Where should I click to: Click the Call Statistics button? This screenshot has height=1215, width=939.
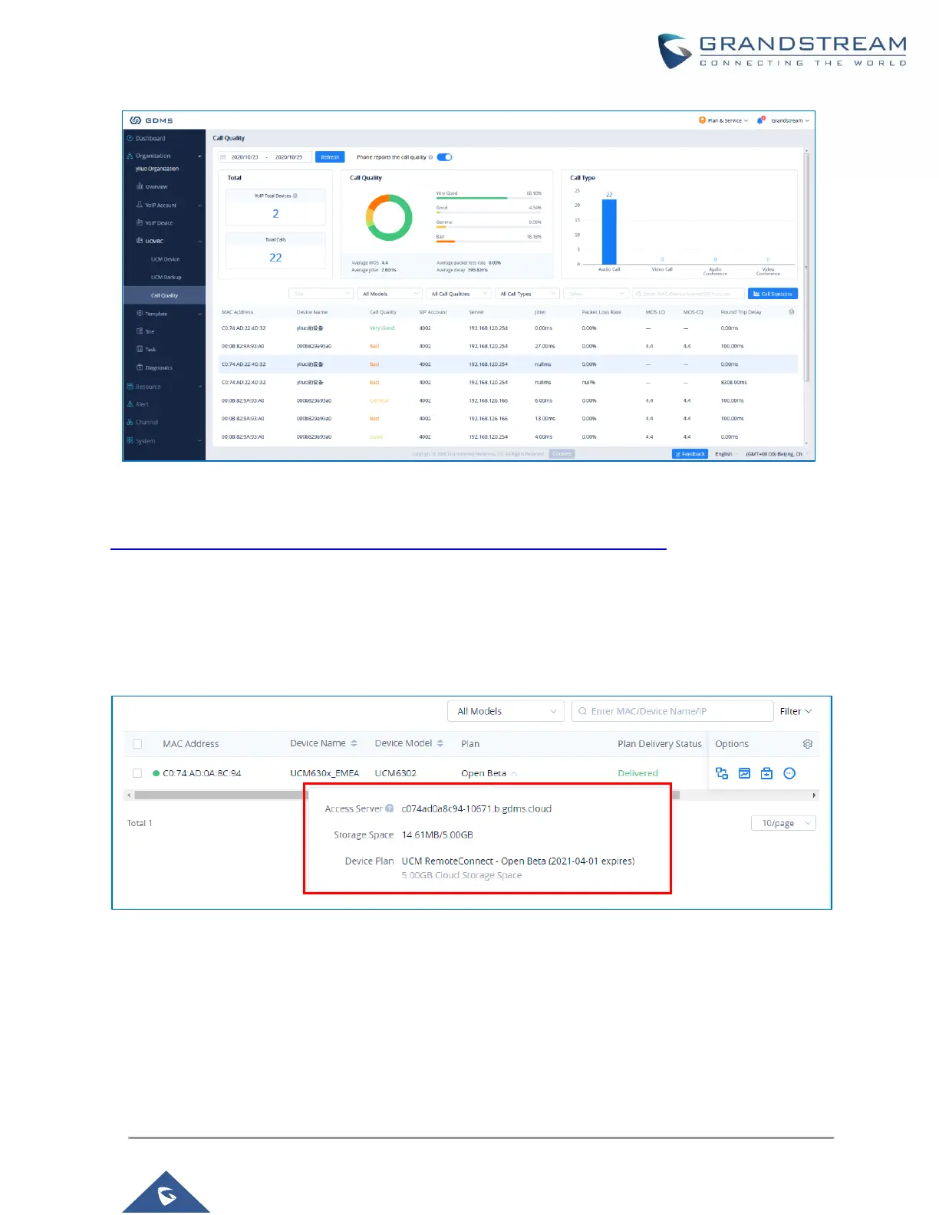773,294
